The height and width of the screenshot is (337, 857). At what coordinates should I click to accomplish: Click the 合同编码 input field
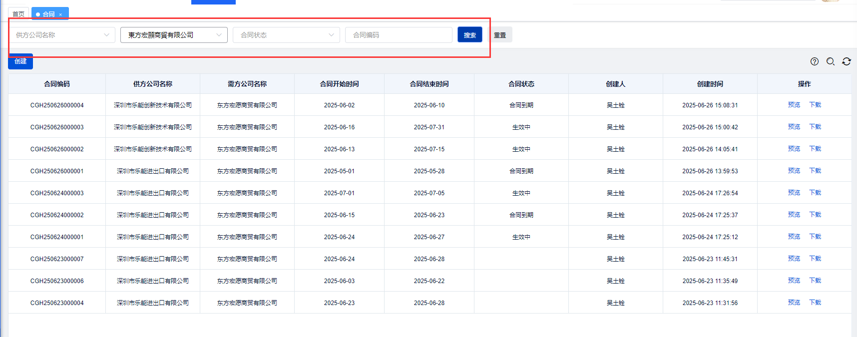[399, 35]
